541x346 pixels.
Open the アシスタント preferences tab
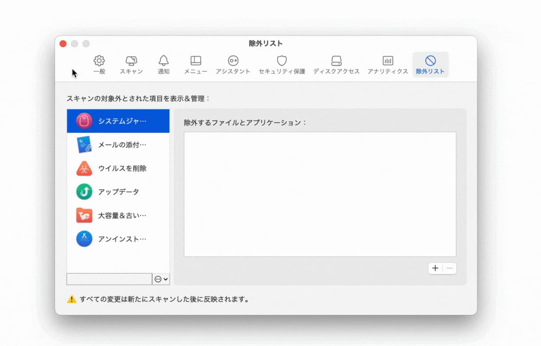(x=233, y=64)
